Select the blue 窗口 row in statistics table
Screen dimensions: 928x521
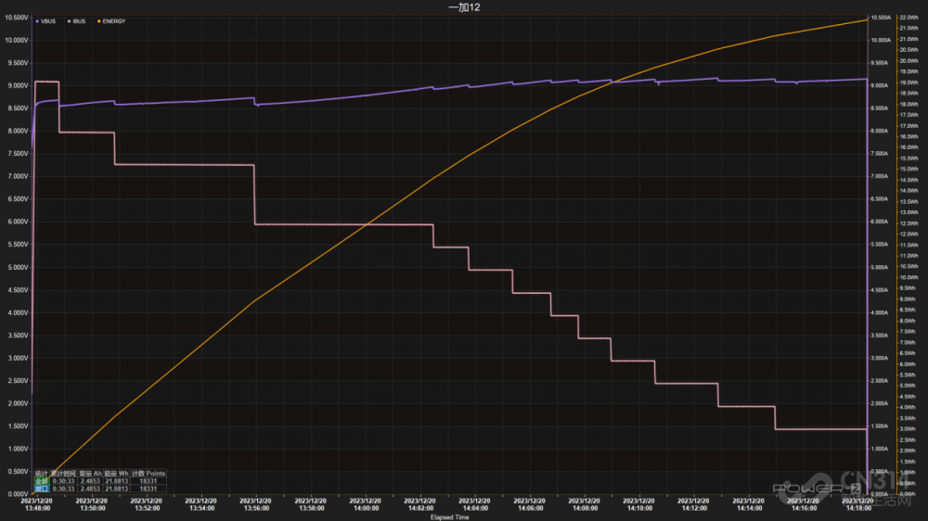41,489
